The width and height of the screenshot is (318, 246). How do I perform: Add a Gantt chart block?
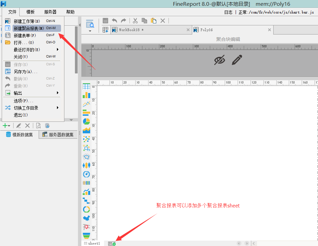click(x=86, y=200)
